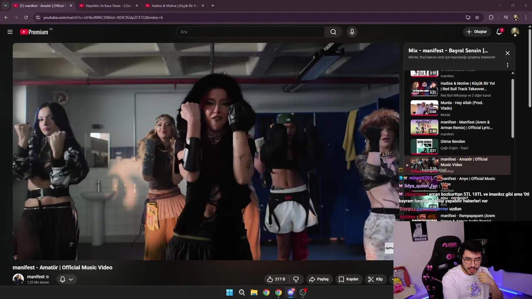Click the Mix - manifest - Başrol Sensin title

click(448, 51)
